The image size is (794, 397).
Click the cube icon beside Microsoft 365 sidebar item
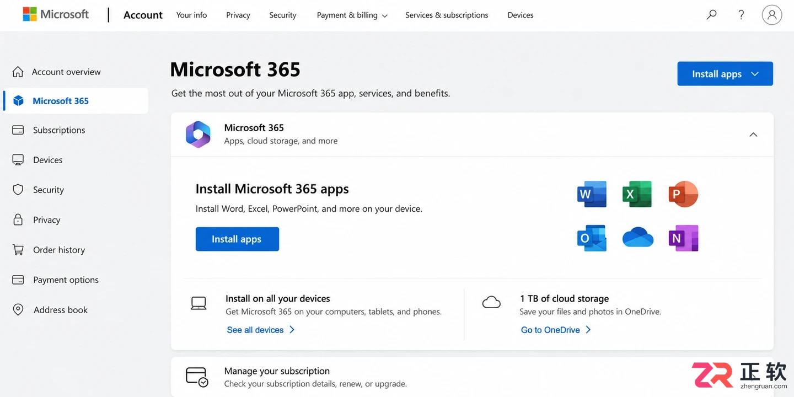coord(18,101)
